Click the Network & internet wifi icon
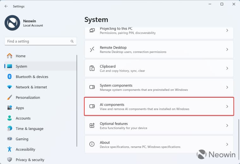The width and height of the screenshot is (240, 164). [x=9, y=87]
